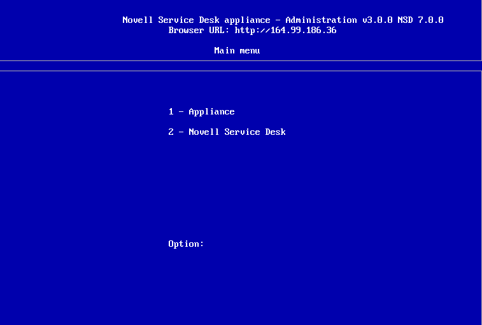Choose '2 - Novell Service Desk' menu entry
The image size is (482, 325).
click(x=227, y=132)
